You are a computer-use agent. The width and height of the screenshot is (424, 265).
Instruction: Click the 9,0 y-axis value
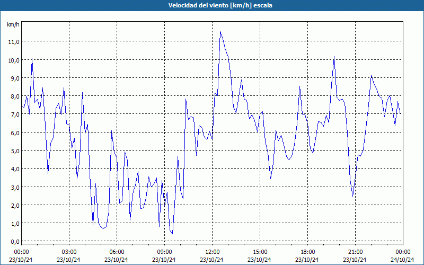pos(15,78)
